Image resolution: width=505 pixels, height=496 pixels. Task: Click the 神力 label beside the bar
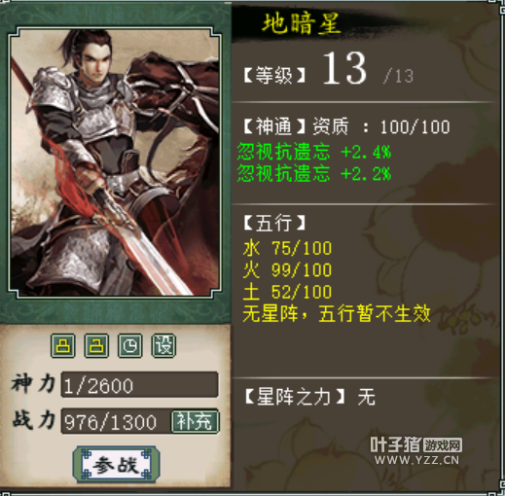(x=33, y=384)
